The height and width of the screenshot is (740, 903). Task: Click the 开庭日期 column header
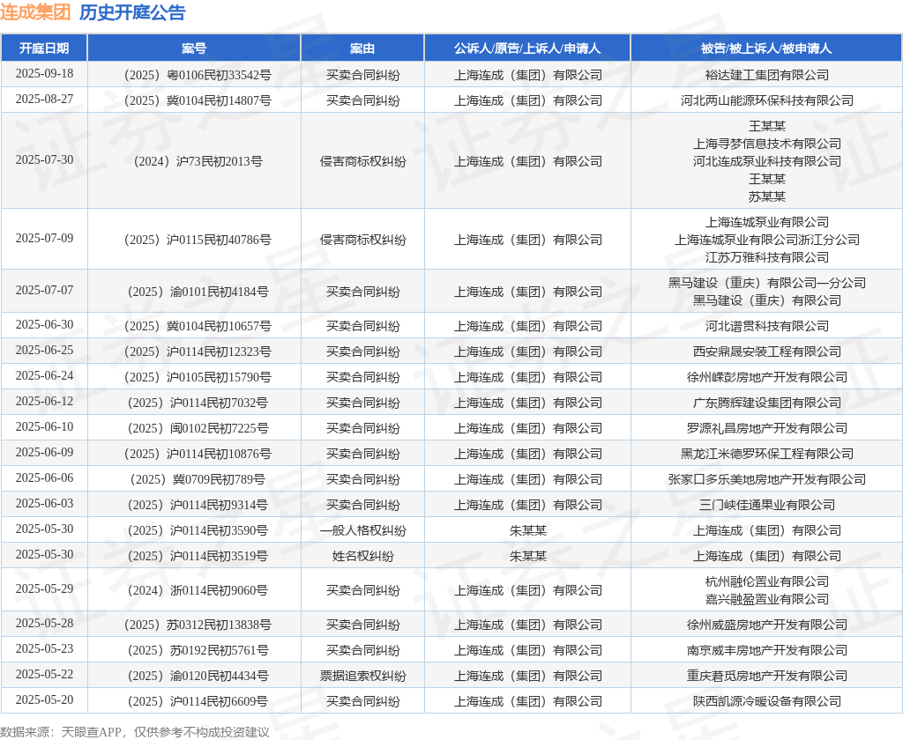click(x=44, y=48)
